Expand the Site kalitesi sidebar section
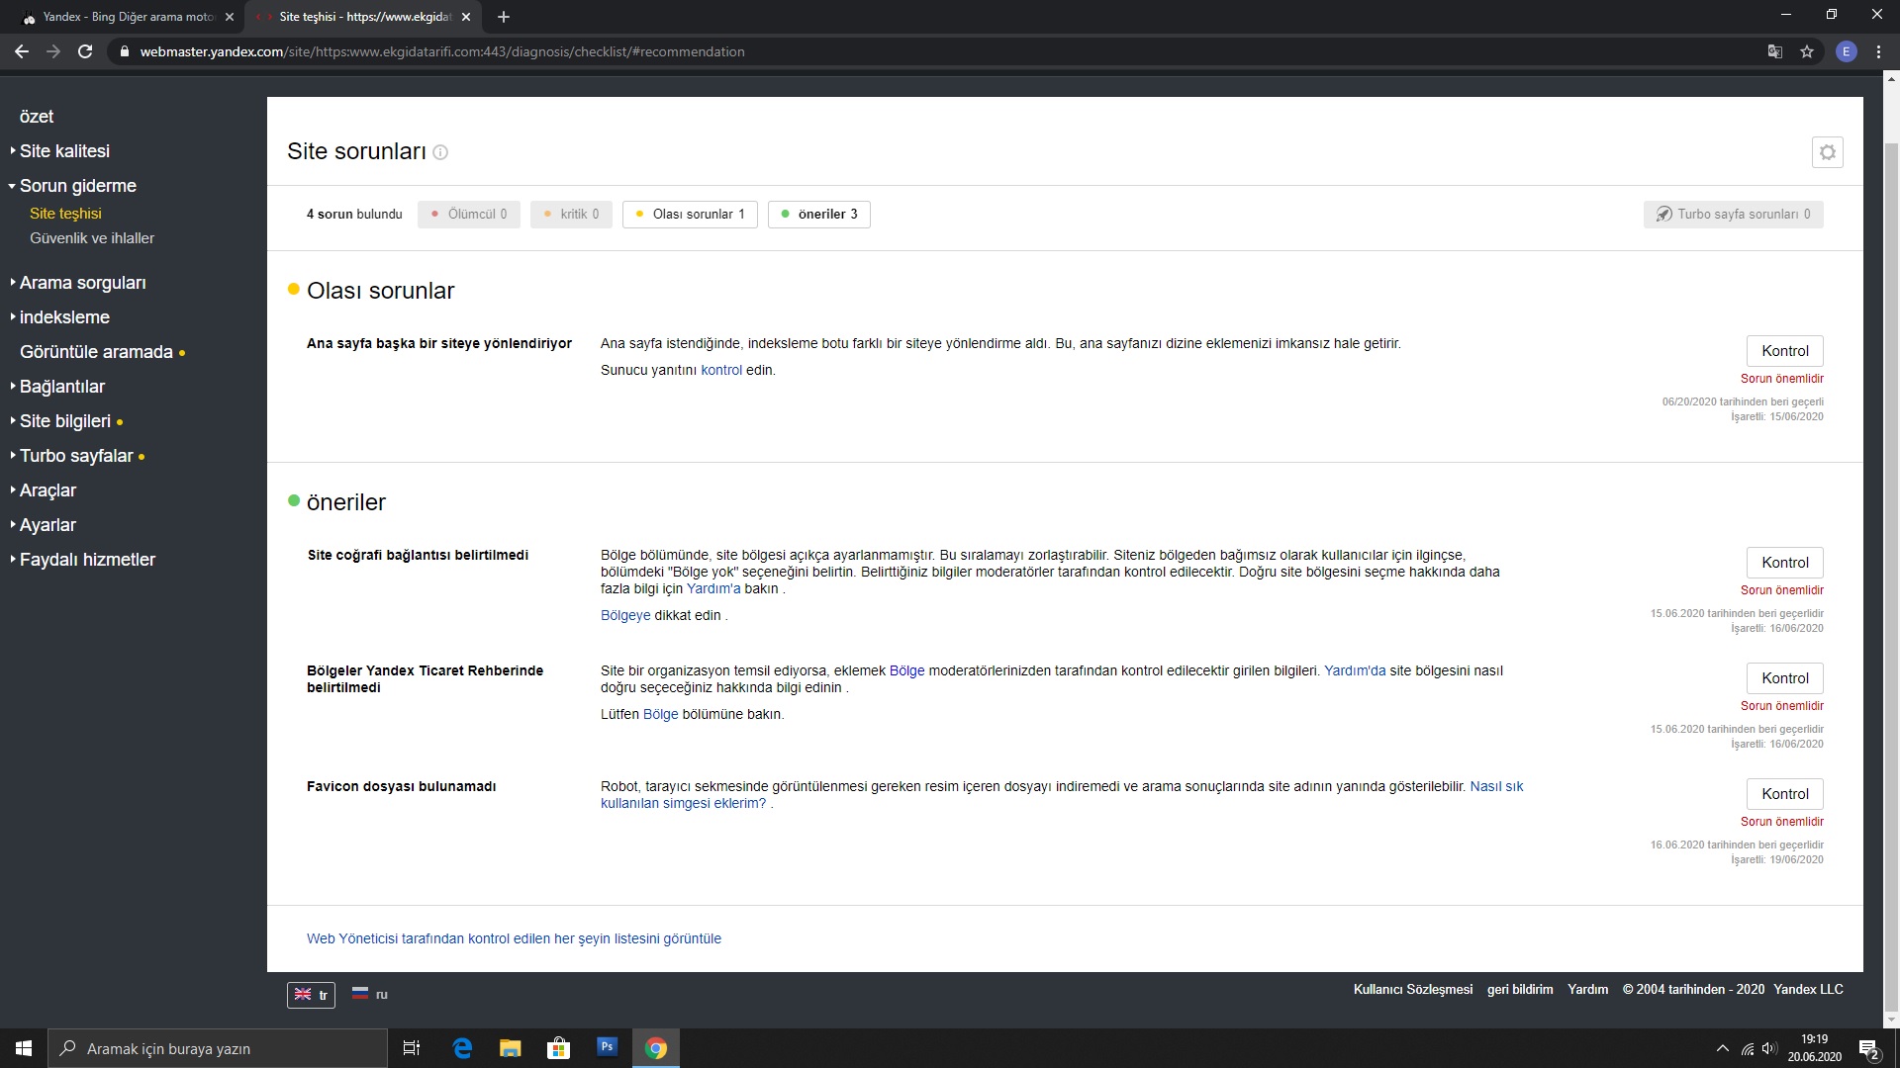 click(64, 151)
